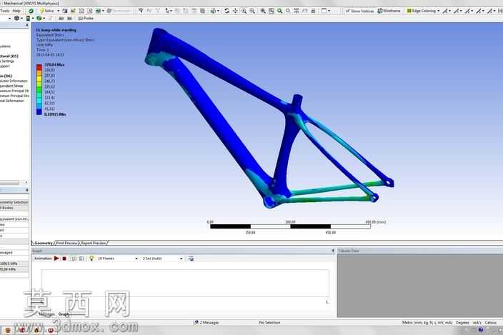Image resolution: width=503 pixels, height=335 pixels.
Task: Click the print toolbar icon
Action: pyautogui.click(x=313, y=11)
